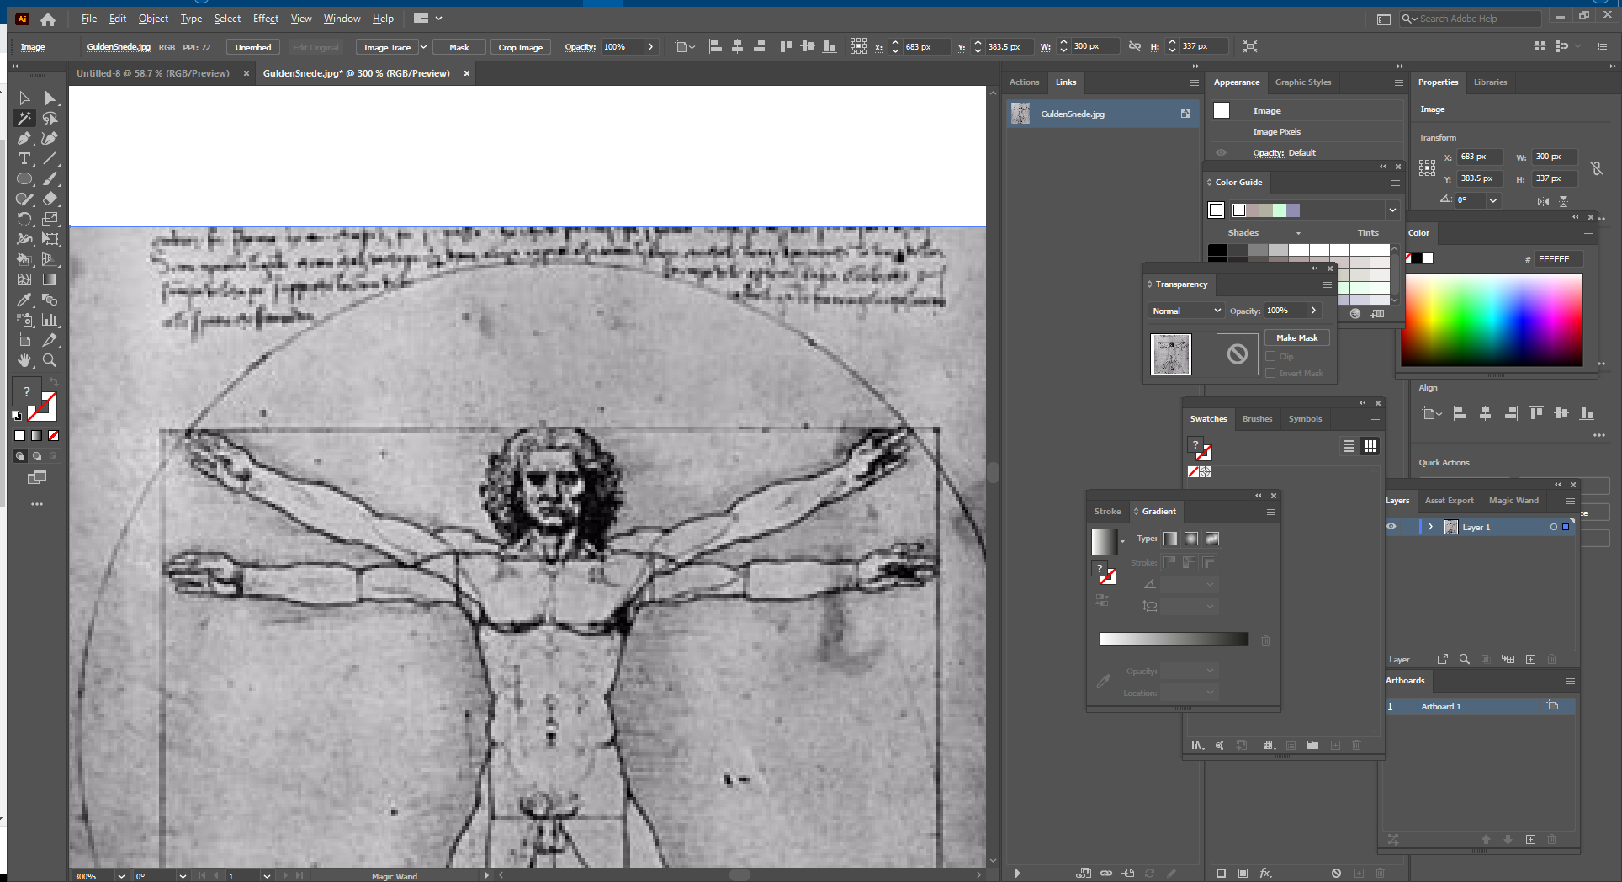The height and width of the screenshot is (882, 1622).
Task: Click the Color Guide base color swatch
Action: point(1216,210)
